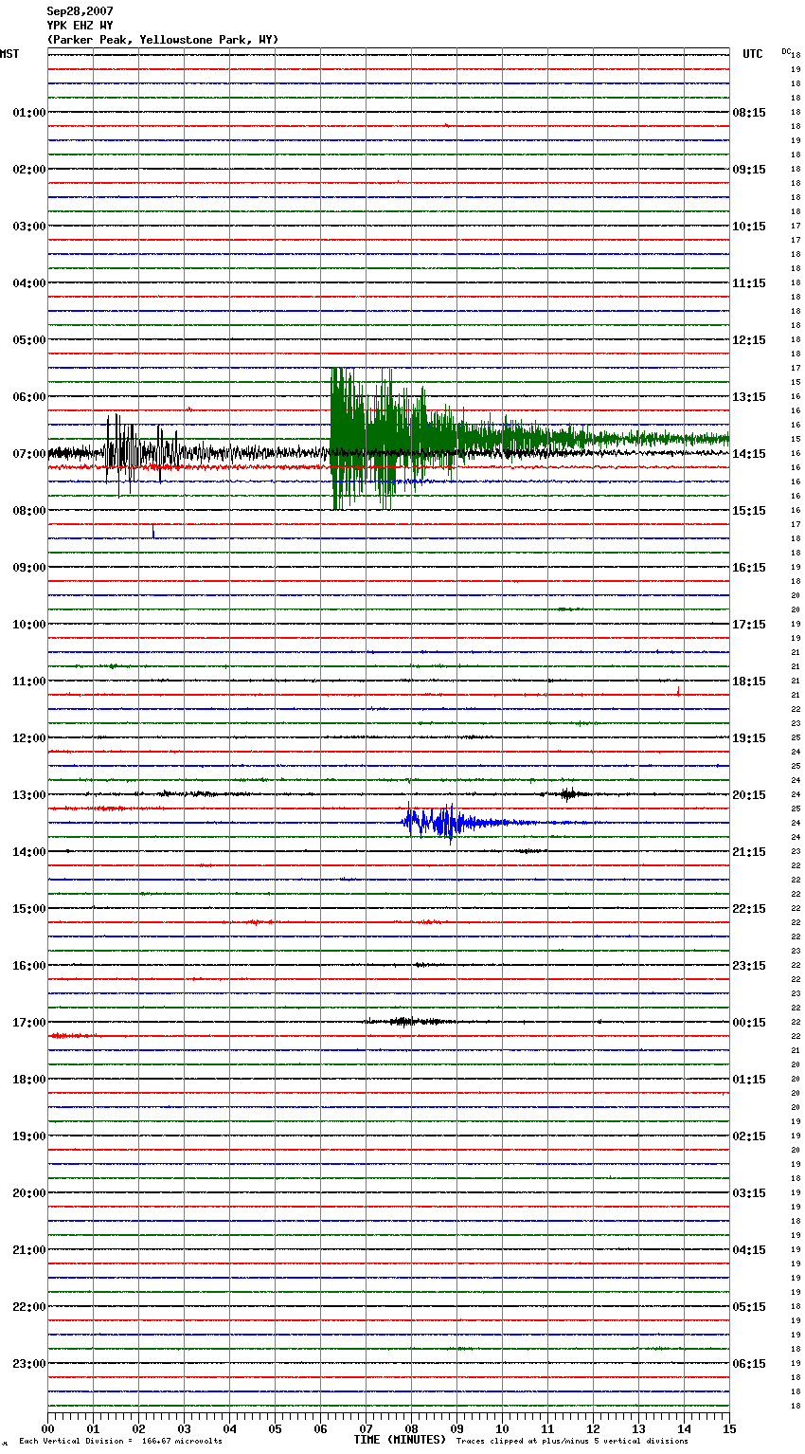This screenshot has width=805, height=1454.
Task: Click the 00:15 UTC time label
Action: click(x=749, y=1023)
